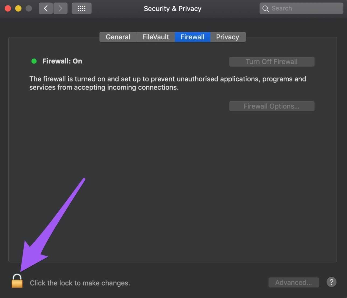Switch to the Privacy tab
This screenshot has width=347, height=298.
(x=228, y=37)
